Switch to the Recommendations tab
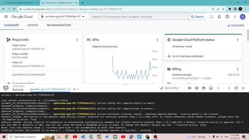The image size is (249, 140). point(59,25)
